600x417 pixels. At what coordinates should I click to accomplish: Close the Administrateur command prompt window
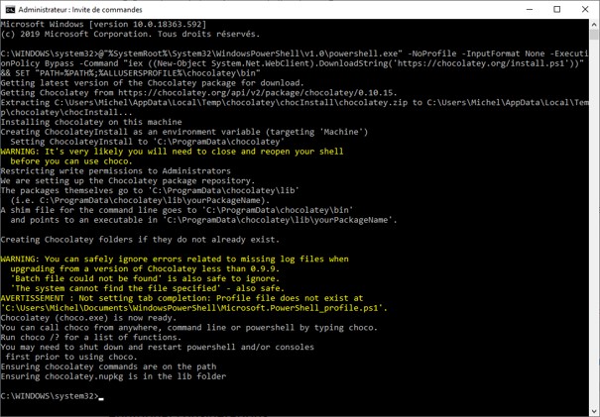tap(584, 9)
